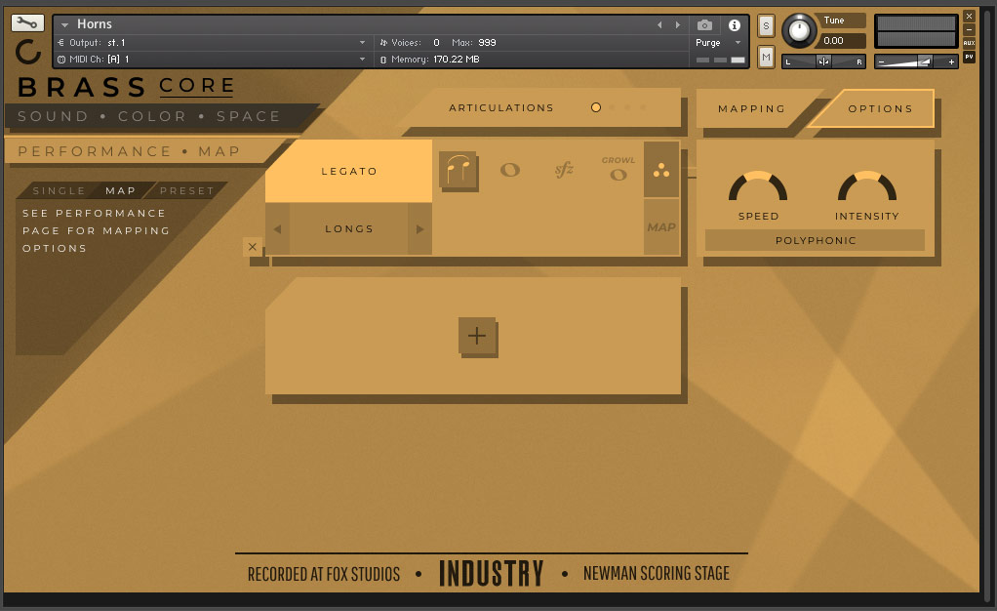
Task: Toggle the Mute button
Action: (766, 58)
